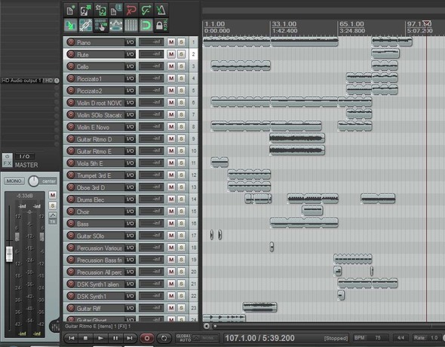Open the Global Auto automation mode selector
445x347 pixels.
pyautogui.click(x=197, y=338)
